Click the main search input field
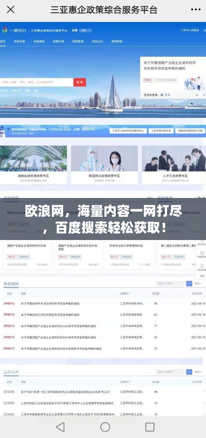The height and width of the screenshot is (438, 206). [x=37, y=82]
